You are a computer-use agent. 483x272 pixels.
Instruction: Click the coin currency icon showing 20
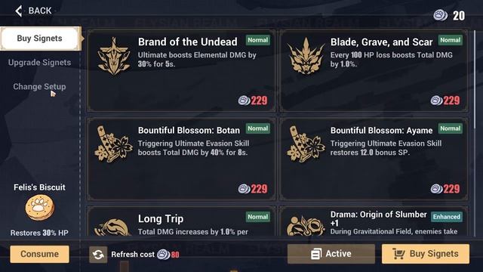(x=440, y=15)
